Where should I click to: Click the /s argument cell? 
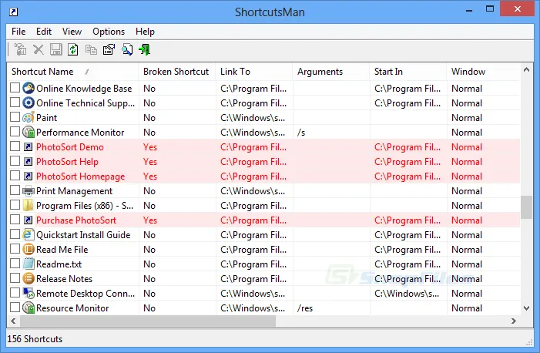pyautogui.click(x=301, y=133)
